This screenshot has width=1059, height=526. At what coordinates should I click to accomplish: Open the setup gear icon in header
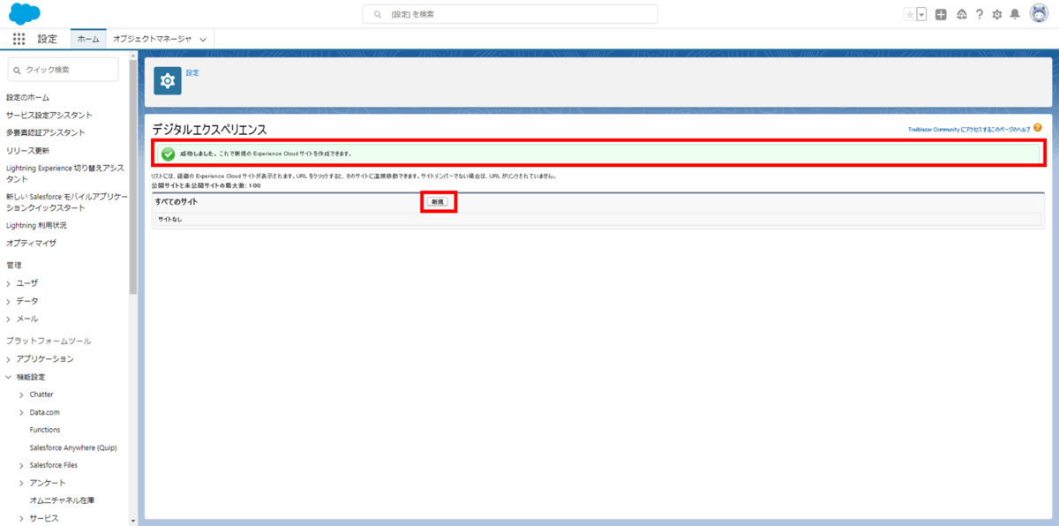point(997,14)
